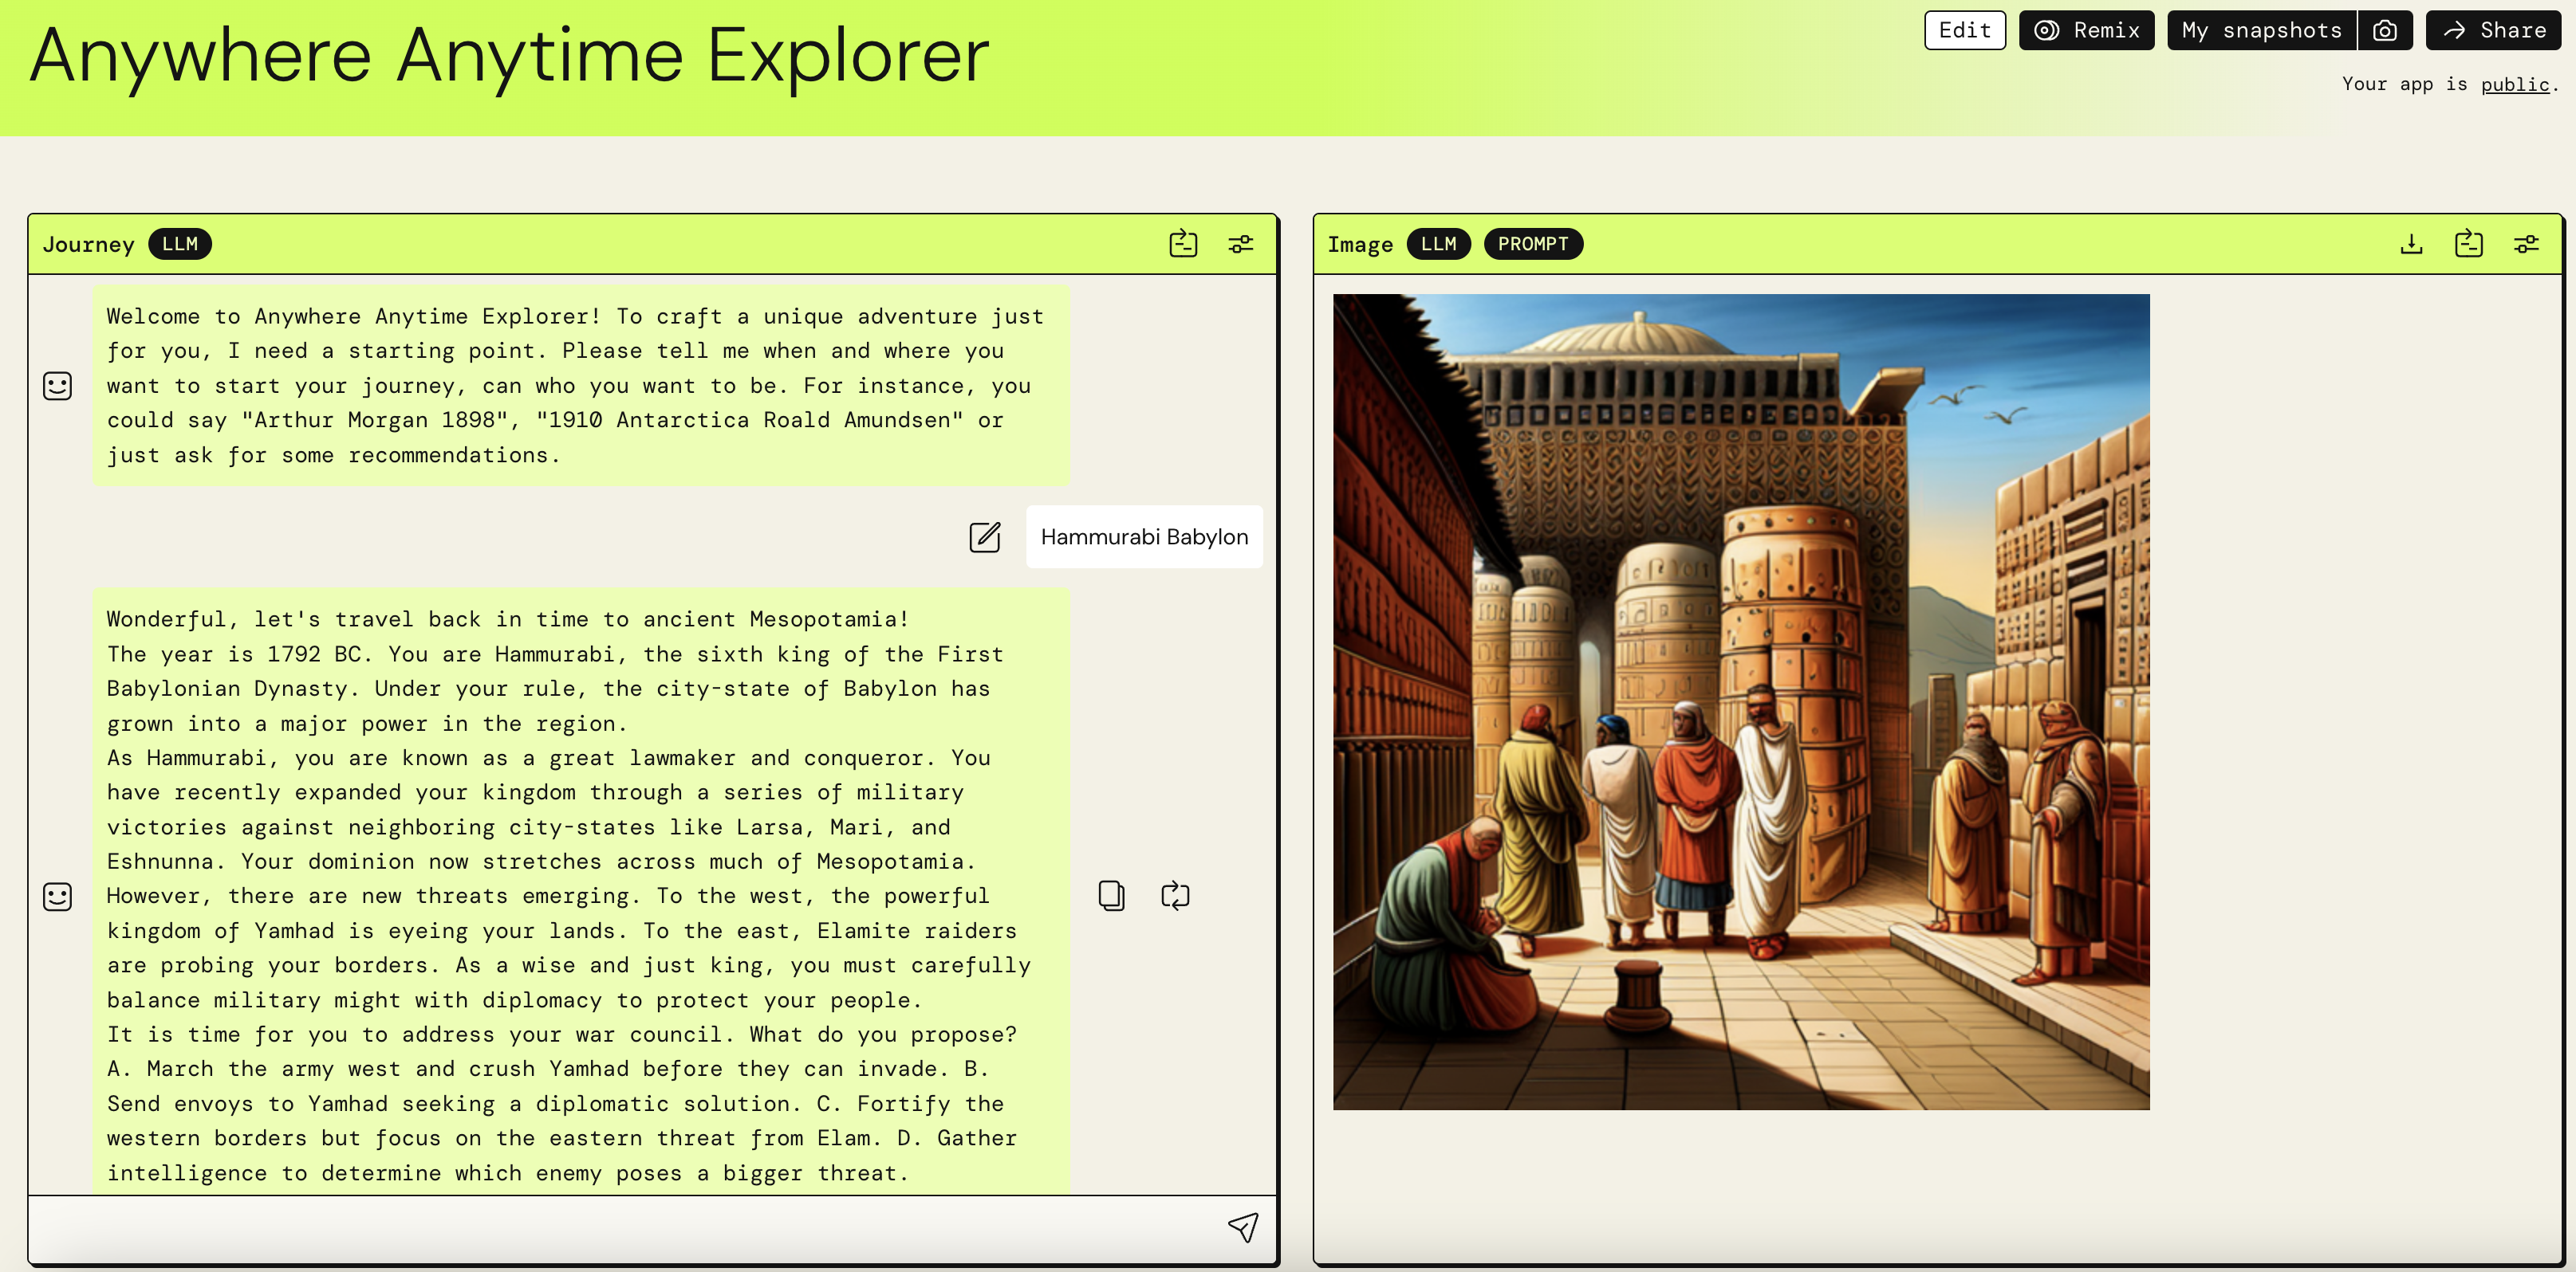Image resolution: width=2576 pixels, height=1272 pixels.
Task: Click the Edit button in header
Action: (x=1964, y=31)
